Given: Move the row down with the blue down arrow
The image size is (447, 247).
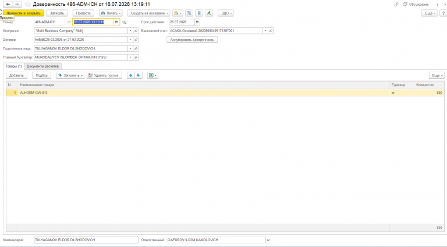Looking at the screenshot, I should click(x=139, y=75).
